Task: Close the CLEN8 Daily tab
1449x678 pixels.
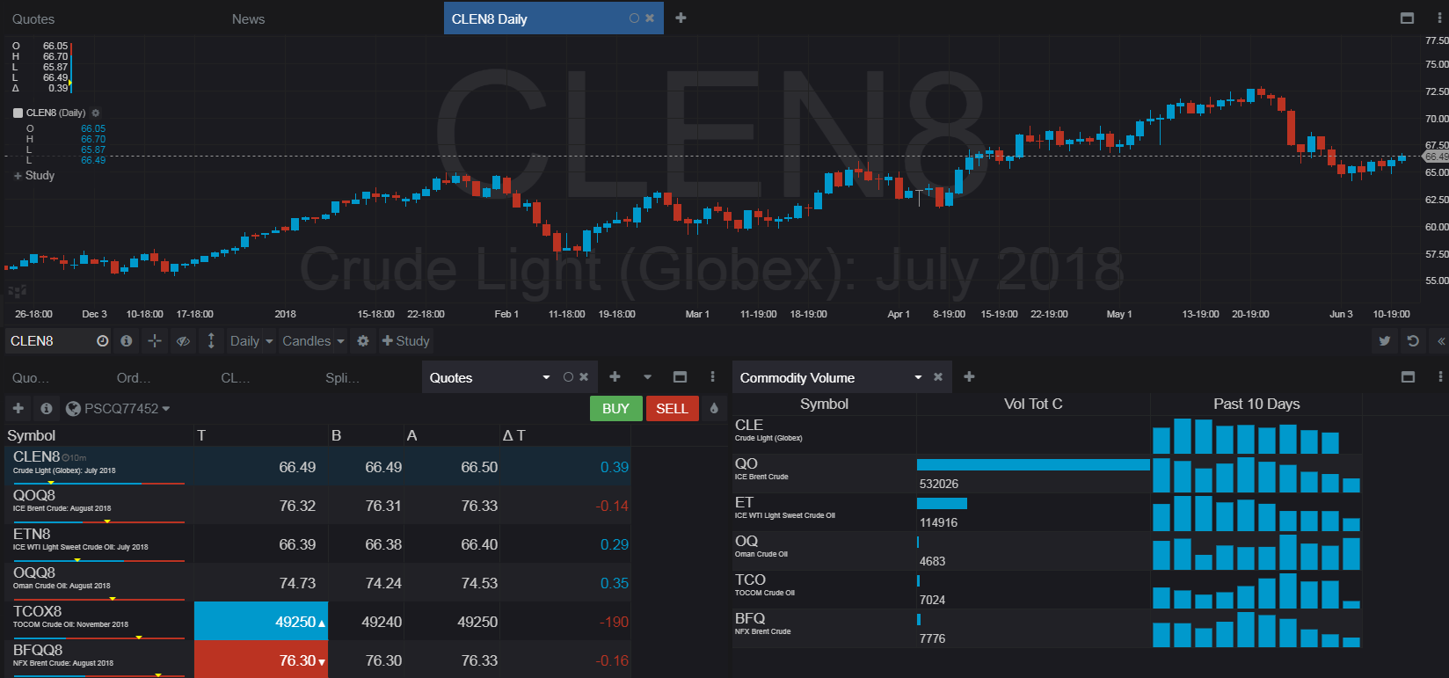Action: pyautogui.click(x=650, y=18)
